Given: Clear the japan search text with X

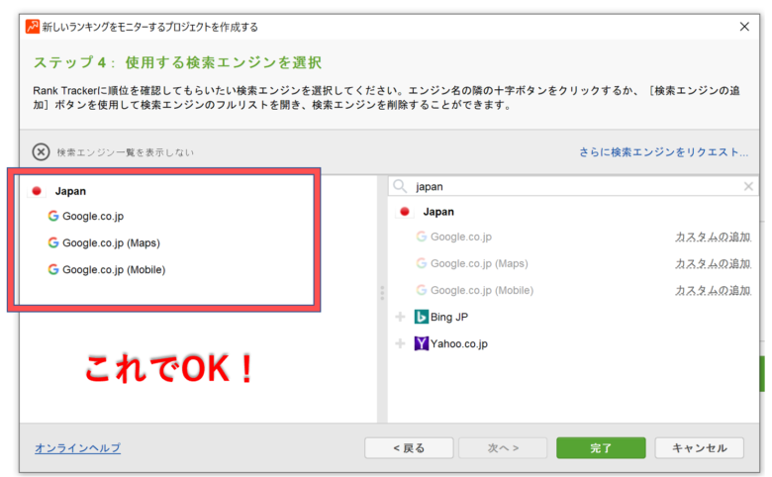Looking at the screenshot, I should (x=748, y=186).
